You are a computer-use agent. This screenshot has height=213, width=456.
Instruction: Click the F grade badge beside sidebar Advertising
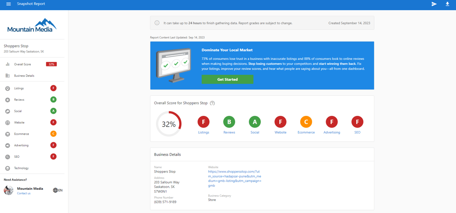(x=53, y=145)
